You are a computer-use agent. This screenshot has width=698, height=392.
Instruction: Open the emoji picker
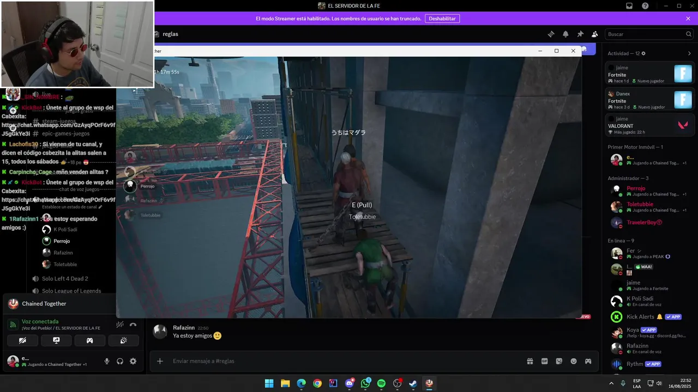coord(574,361)
